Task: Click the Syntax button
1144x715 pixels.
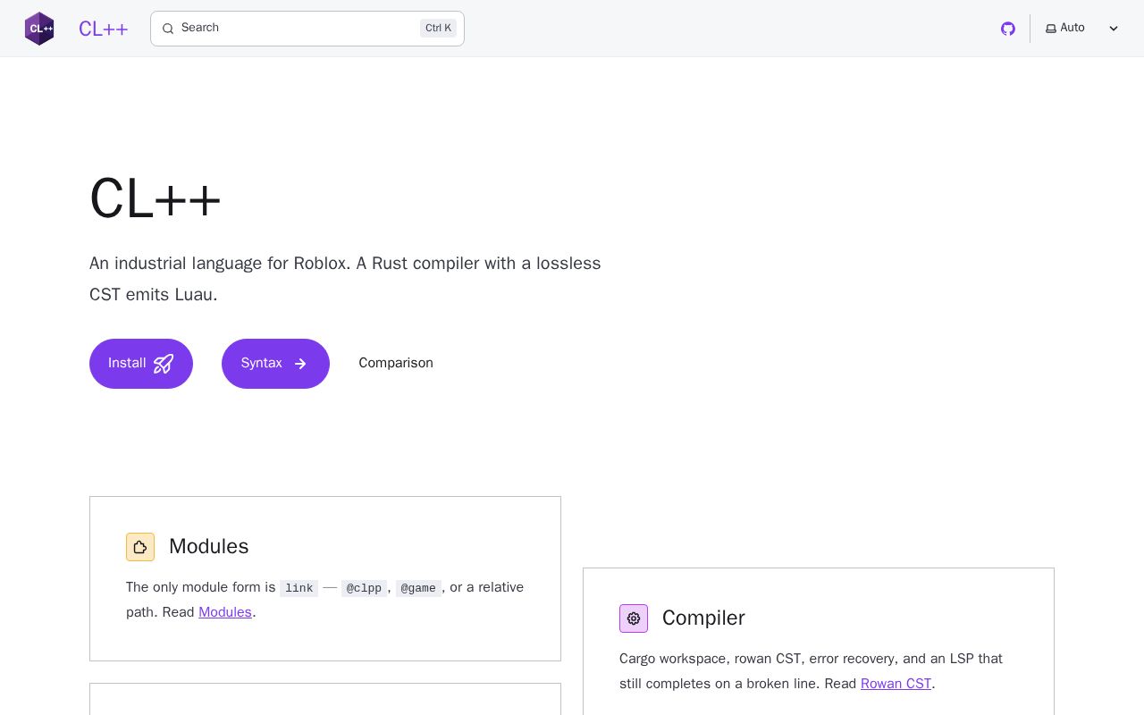Action: point(275,364)
